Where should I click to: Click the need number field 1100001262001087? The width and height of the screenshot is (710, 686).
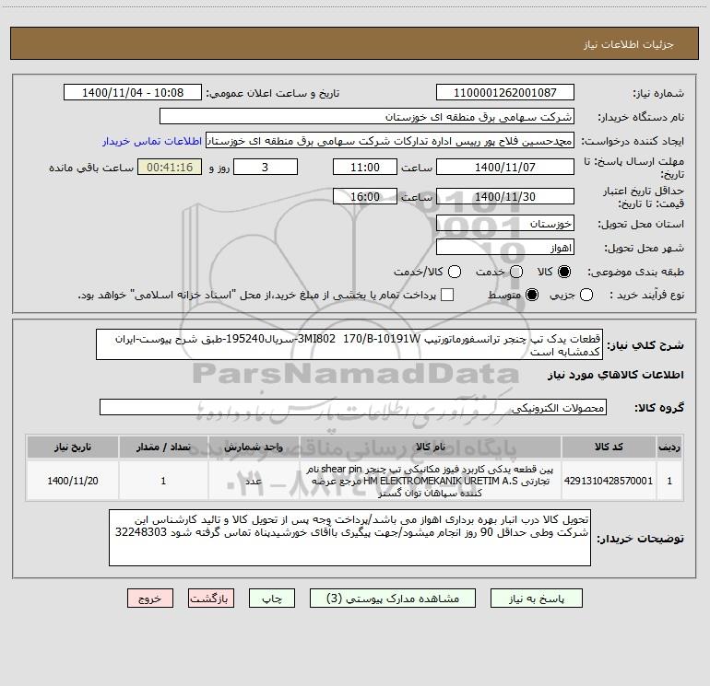click(x=505, y=92)
